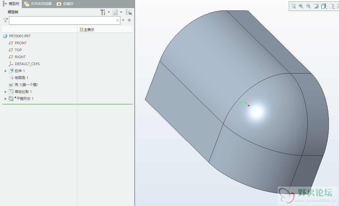The width and height of the screenshot is (339, 206).
Task: Expand the 拉伸 1 feature node
Action: [6, 71]
